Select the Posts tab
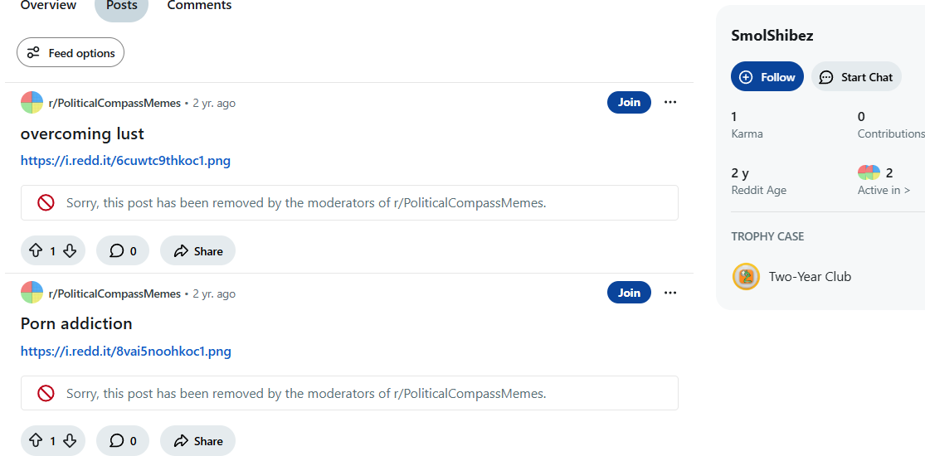This screenshot has width=925, height=456. pos(121,6)
